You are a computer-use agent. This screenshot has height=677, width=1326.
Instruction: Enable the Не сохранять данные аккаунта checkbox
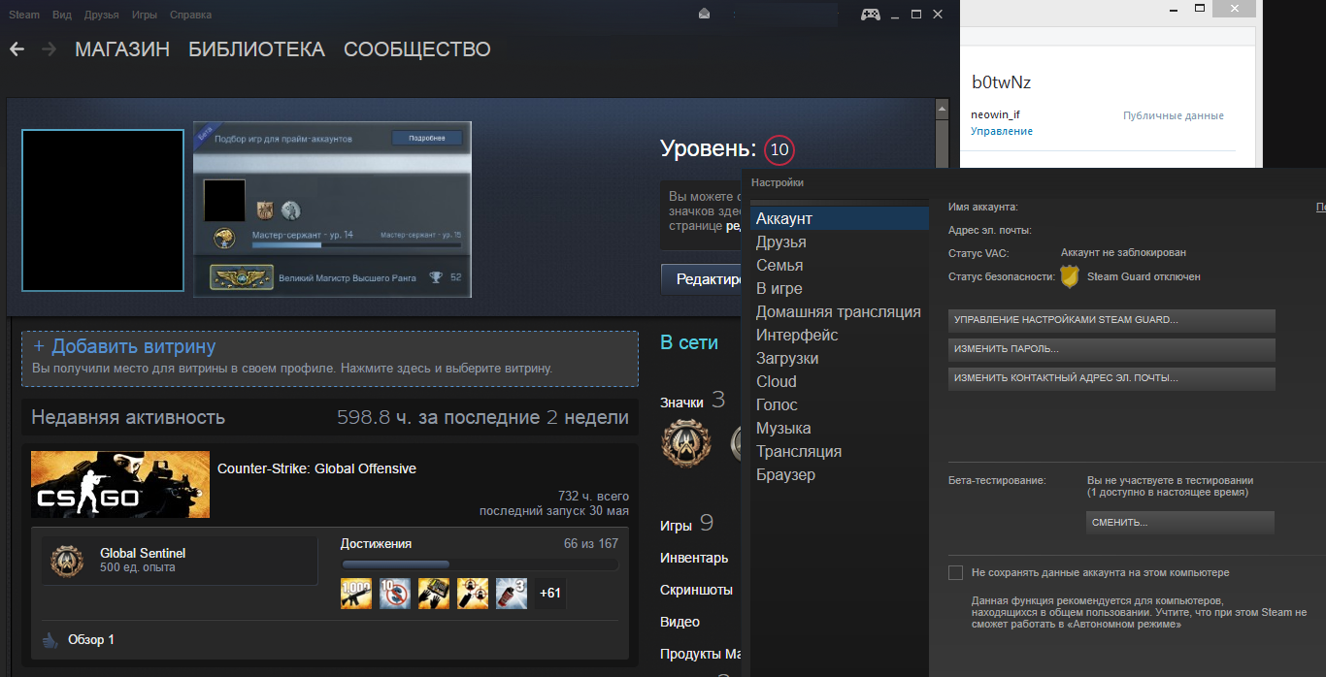click(x=955, y=572)
